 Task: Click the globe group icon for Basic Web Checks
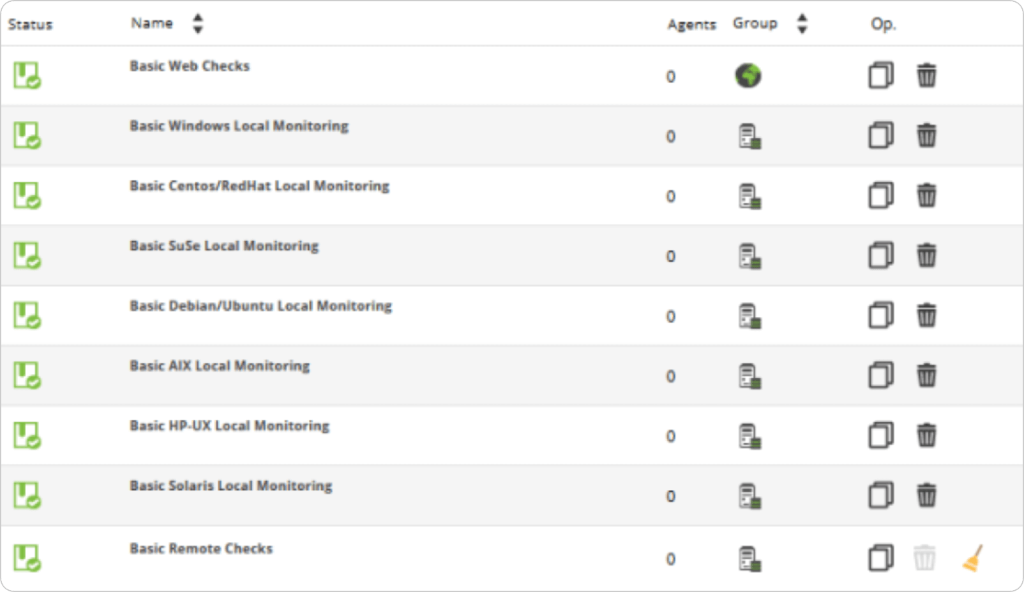pyautogui.click(x=748, y=76)
